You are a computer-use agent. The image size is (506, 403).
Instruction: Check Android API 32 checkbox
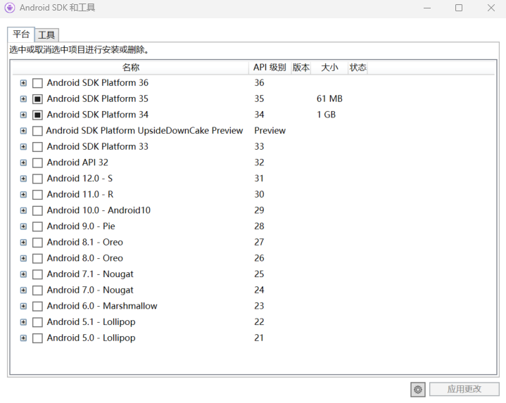(37, 162)
